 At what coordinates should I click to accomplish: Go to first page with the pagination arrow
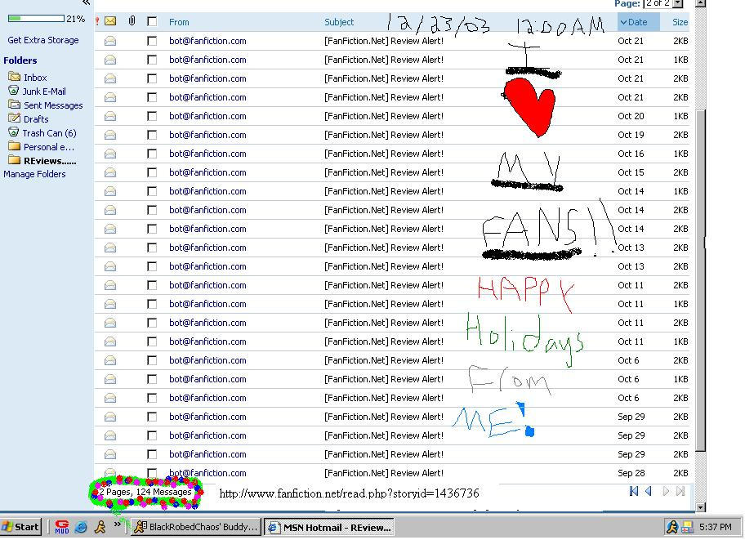tap(633, 491)
